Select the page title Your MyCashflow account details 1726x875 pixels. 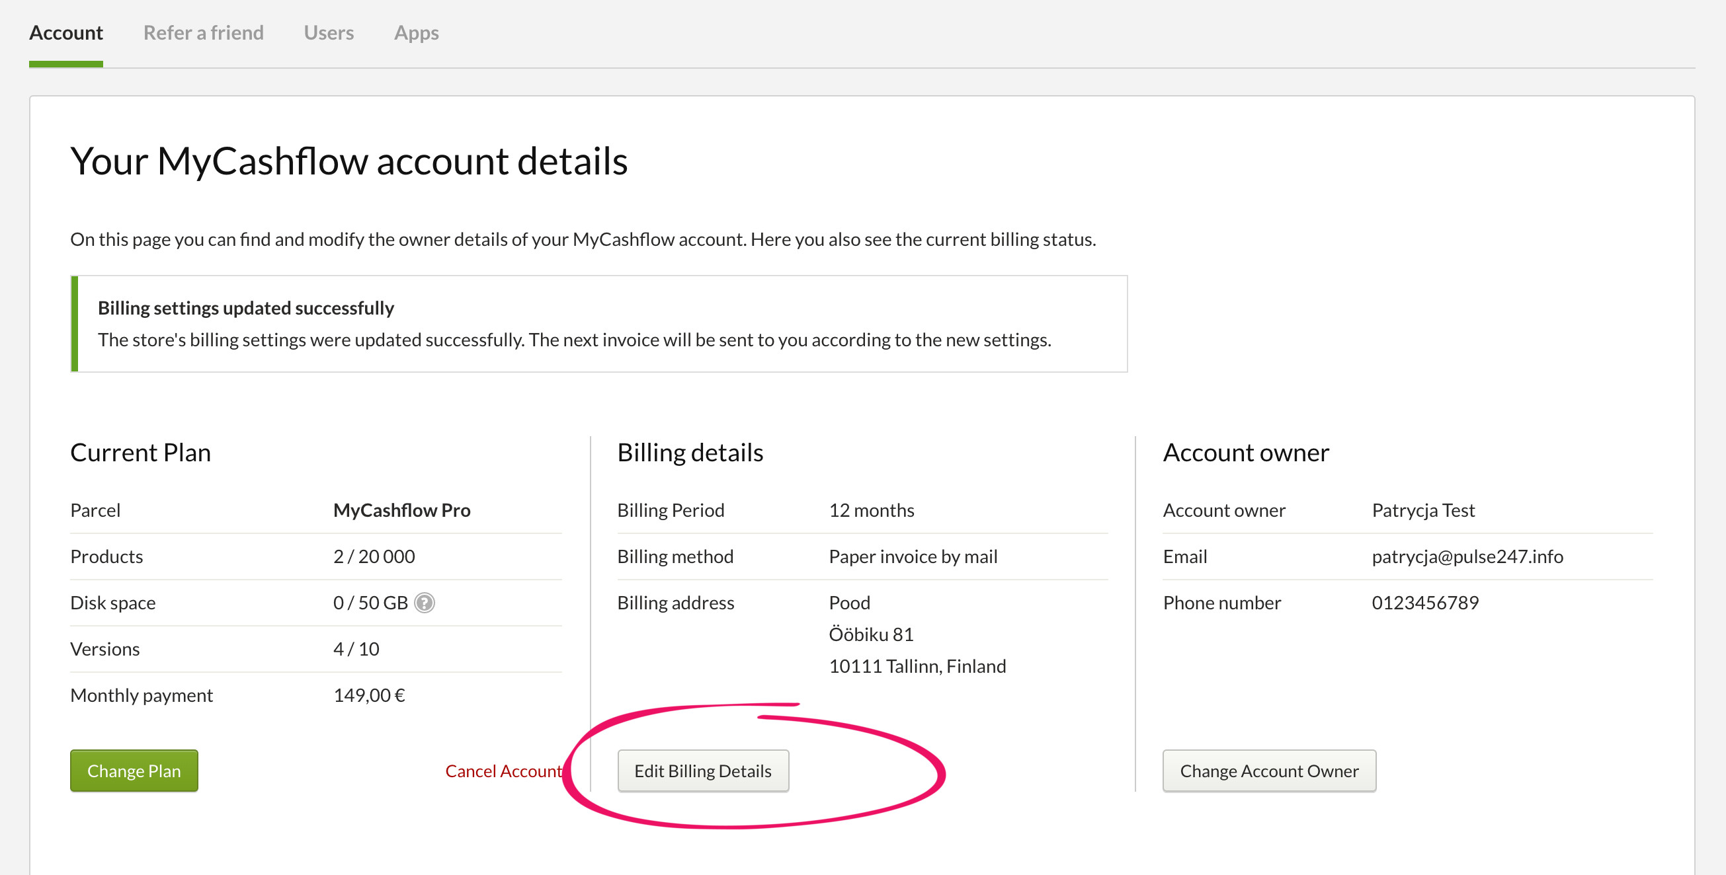(x=349, y=161)
